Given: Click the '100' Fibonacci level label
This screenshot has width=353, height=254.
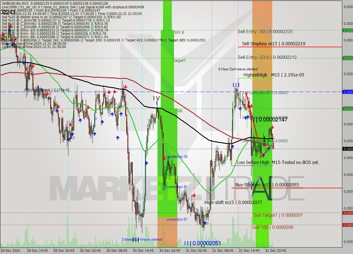Looking at the screenshot, I should [179, 111].
